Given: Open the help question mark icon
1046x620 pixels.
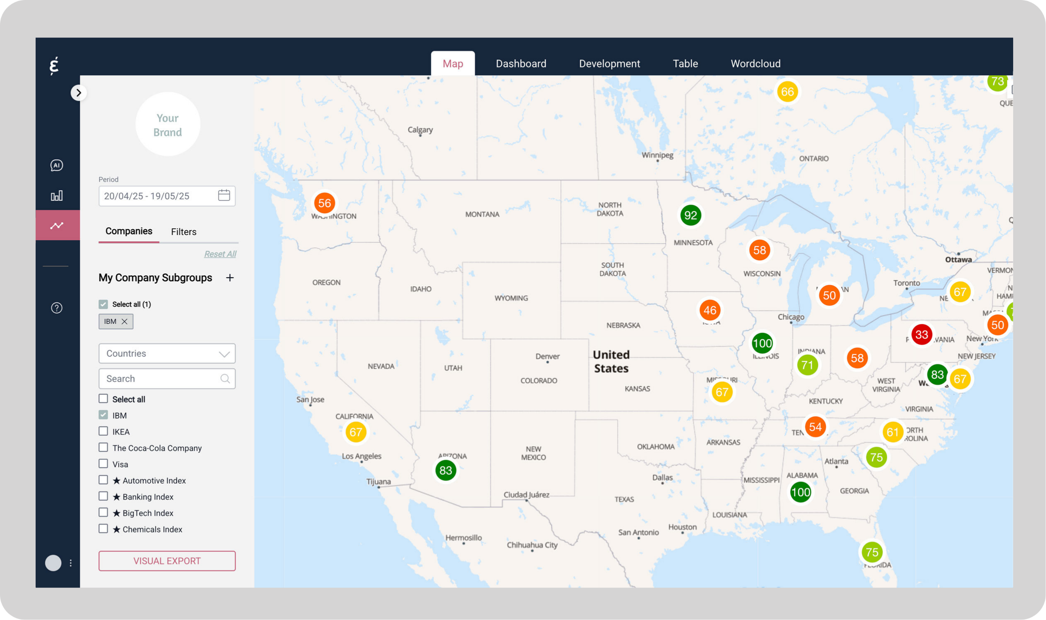Looking at the screenshot, I should (x=57, y=308).
